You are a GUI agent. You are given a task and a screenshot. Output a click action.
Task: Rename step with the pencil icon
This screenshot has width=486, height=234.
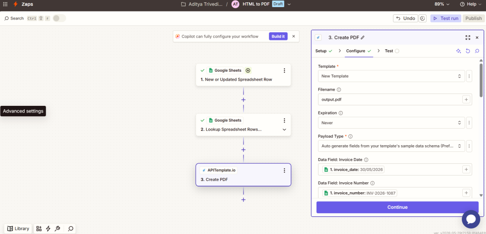363,37
